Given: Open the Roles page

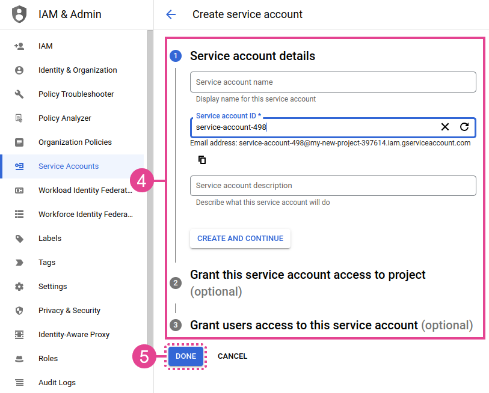Looking at the screenshot, I should click(x=72, y=359).
